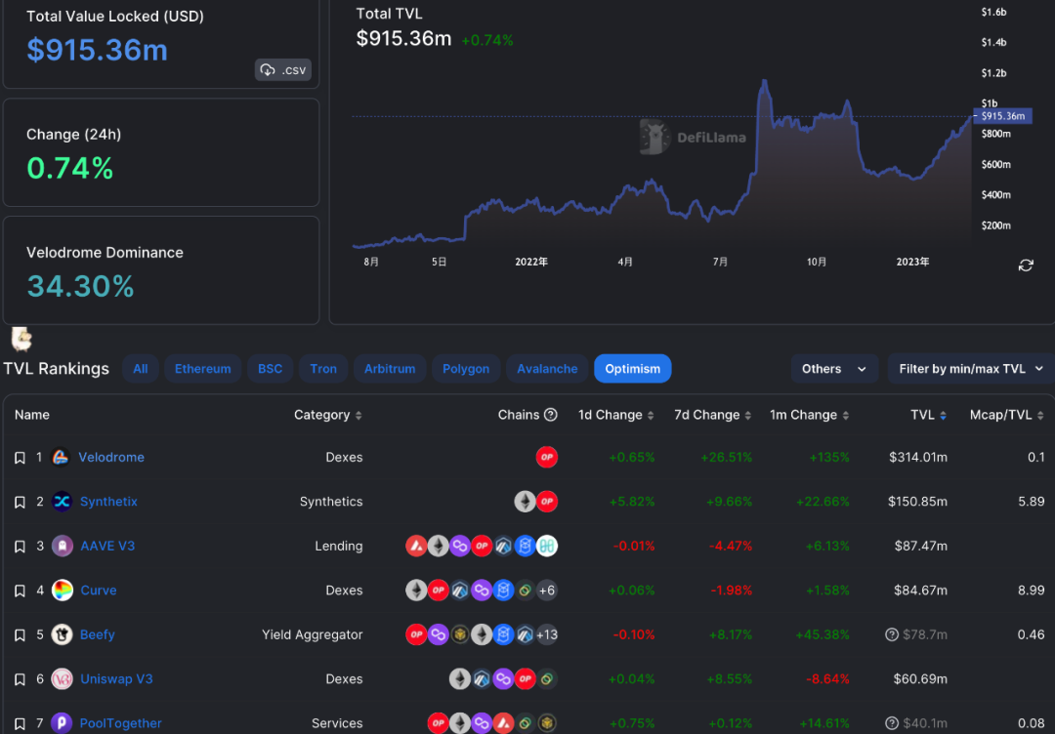Select the Tron filter tab

[x=323, y=368]
